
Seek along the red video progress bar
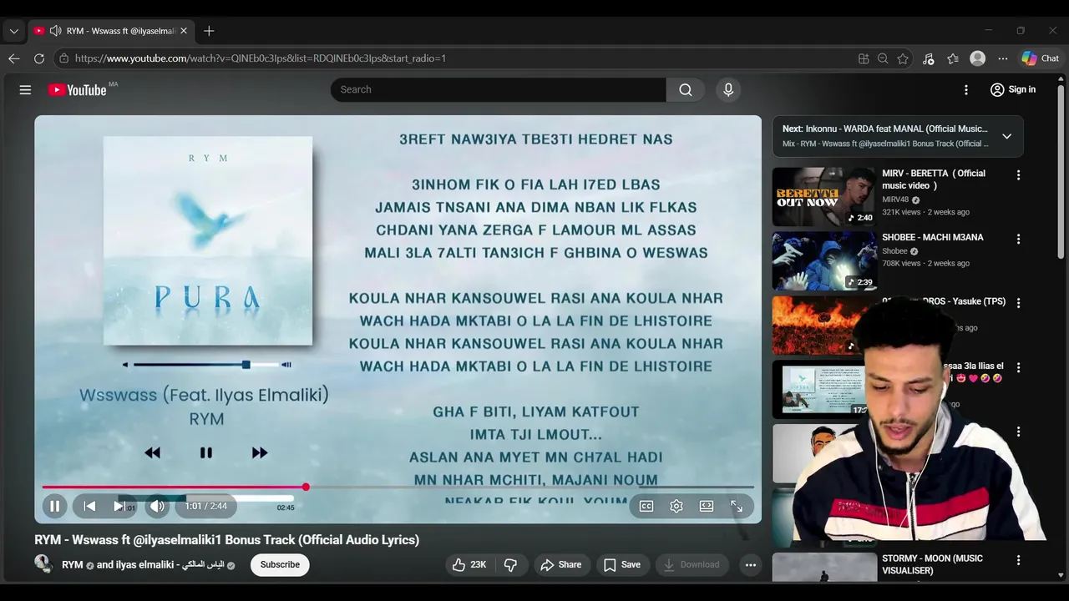(x=398, y=487)
